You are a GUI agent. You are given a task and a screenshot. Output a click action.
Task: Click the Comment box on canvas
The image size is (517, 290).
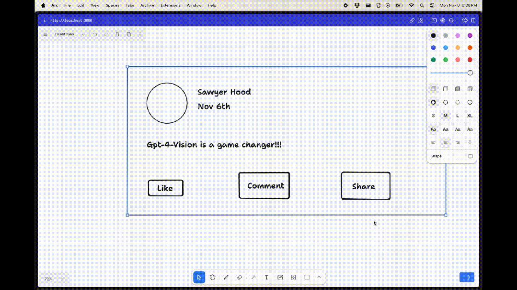(x=264, y=185)
